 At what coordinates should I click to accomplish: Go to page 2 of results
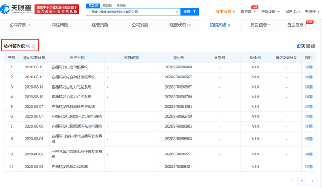[302, 181]
